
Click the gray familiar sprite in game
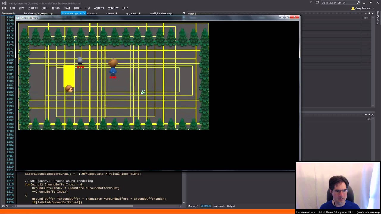[x=80, y=61]
